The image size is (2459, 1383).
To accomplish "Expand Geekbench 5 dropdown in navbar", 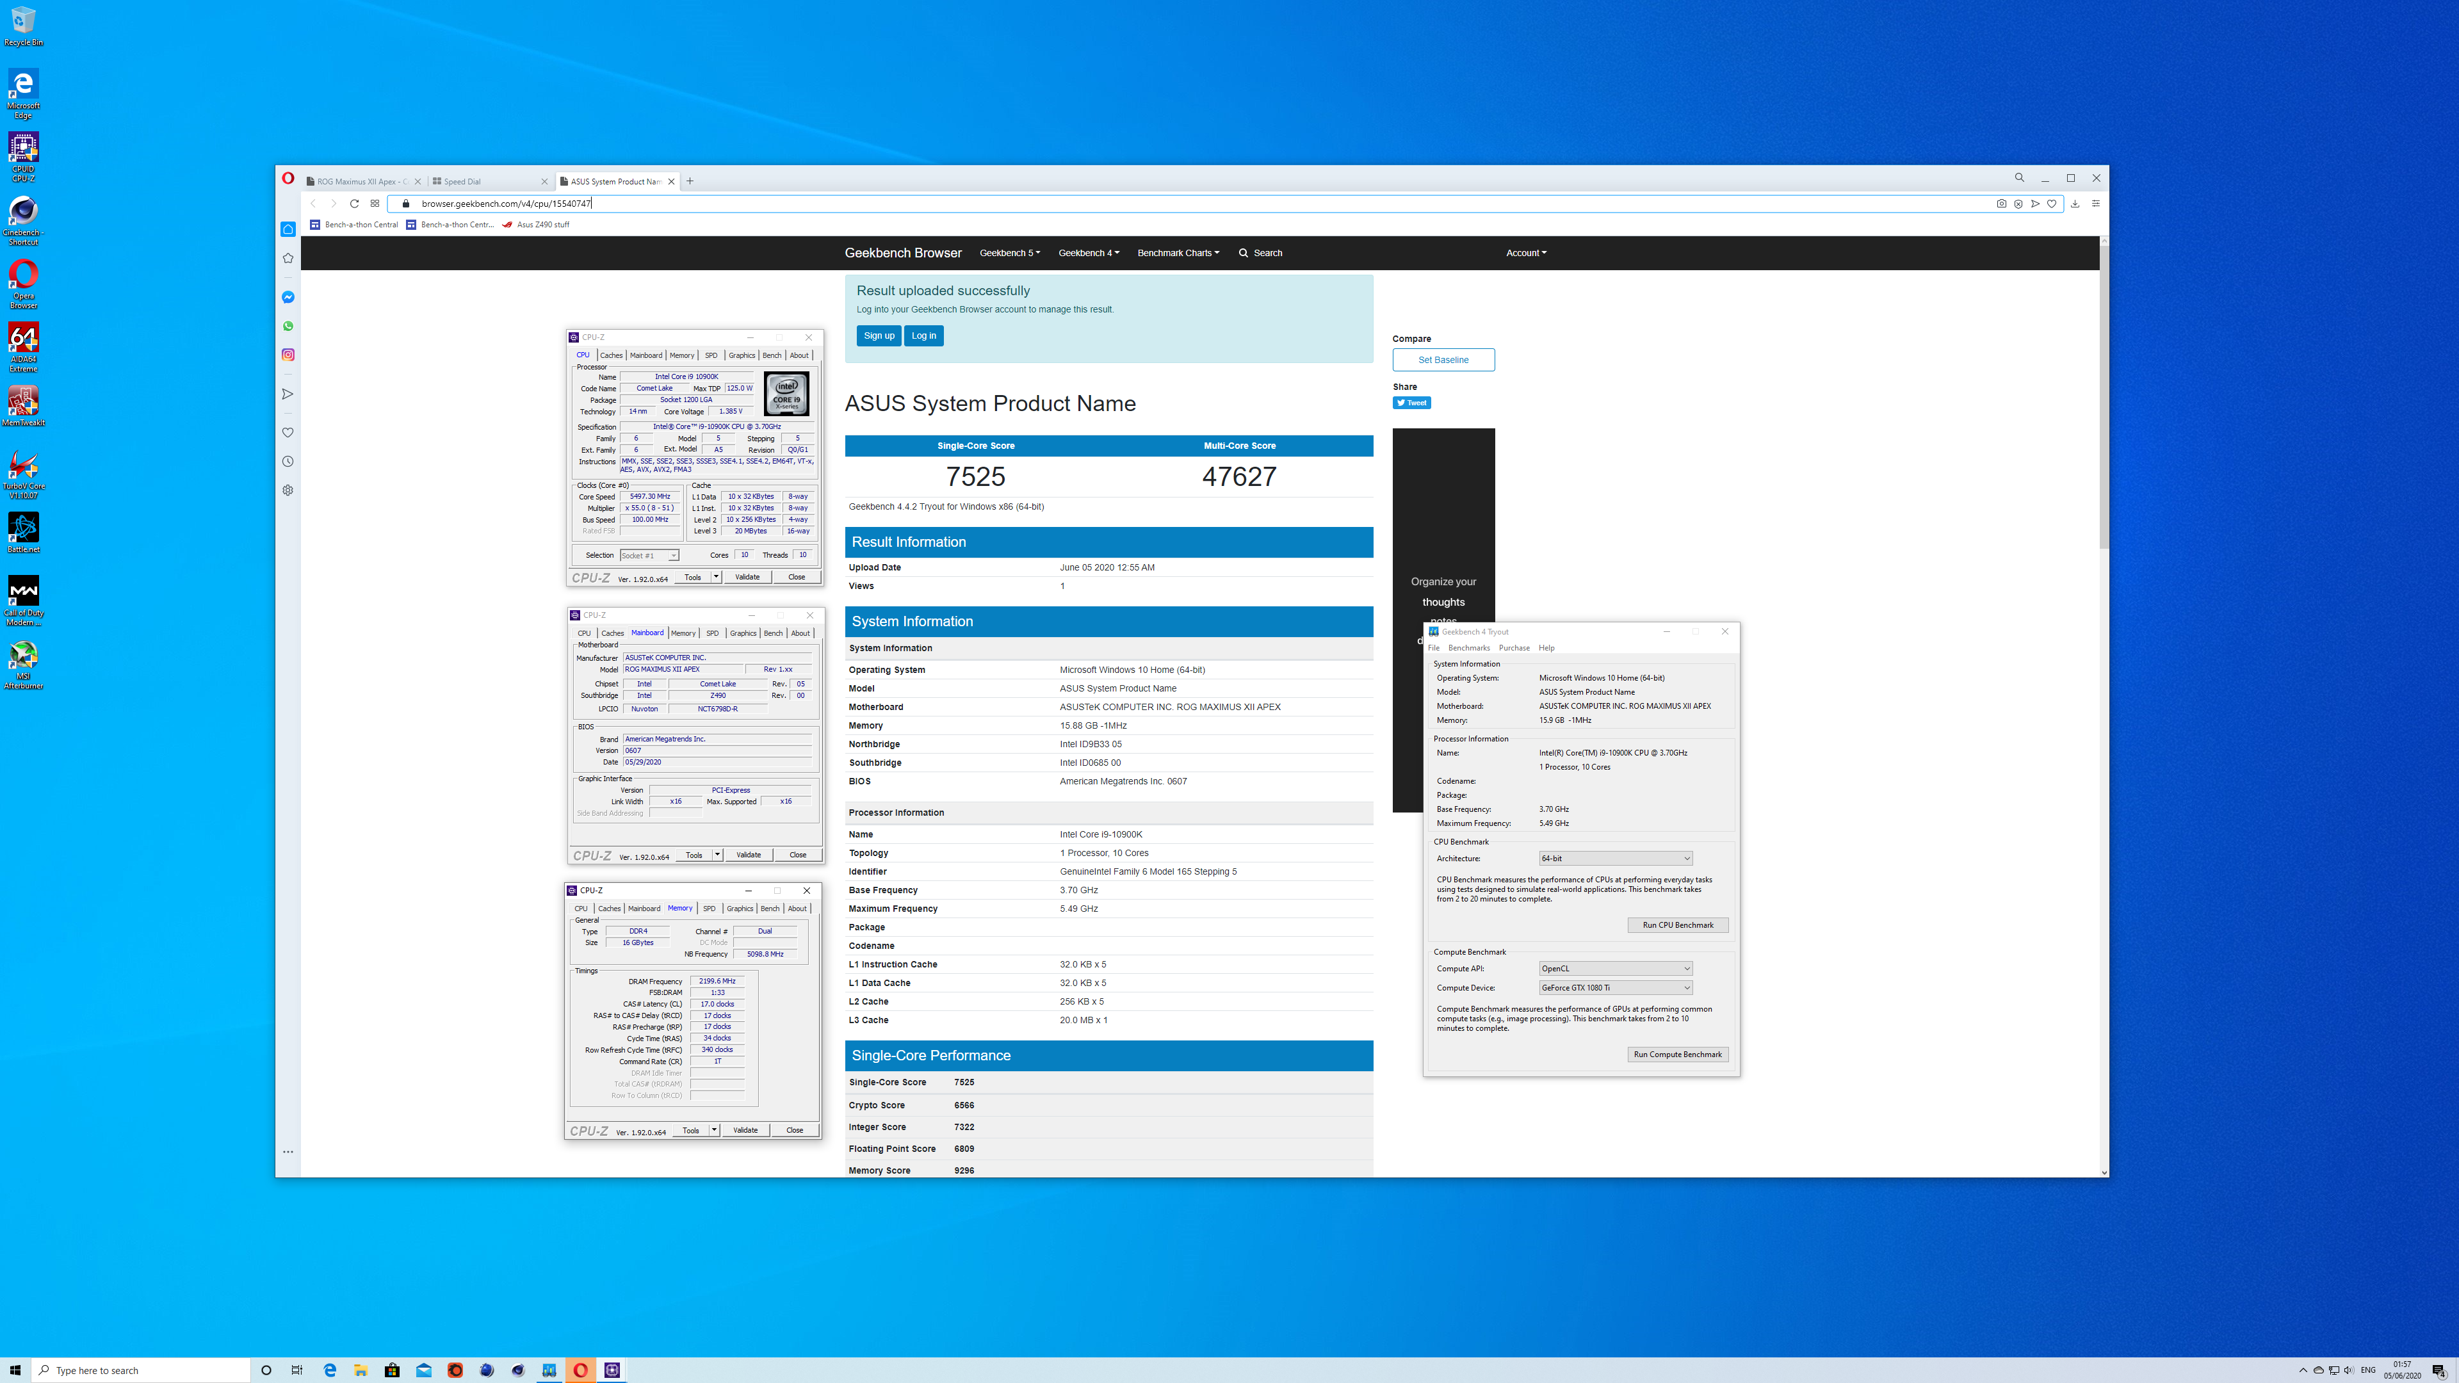I will 1010,253.
